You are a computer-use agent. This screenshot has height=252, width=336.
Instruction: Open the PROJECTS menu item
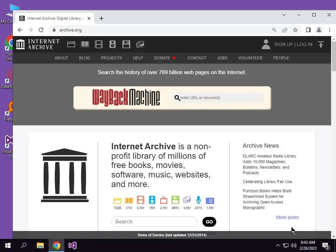click(x=112, y=58)
